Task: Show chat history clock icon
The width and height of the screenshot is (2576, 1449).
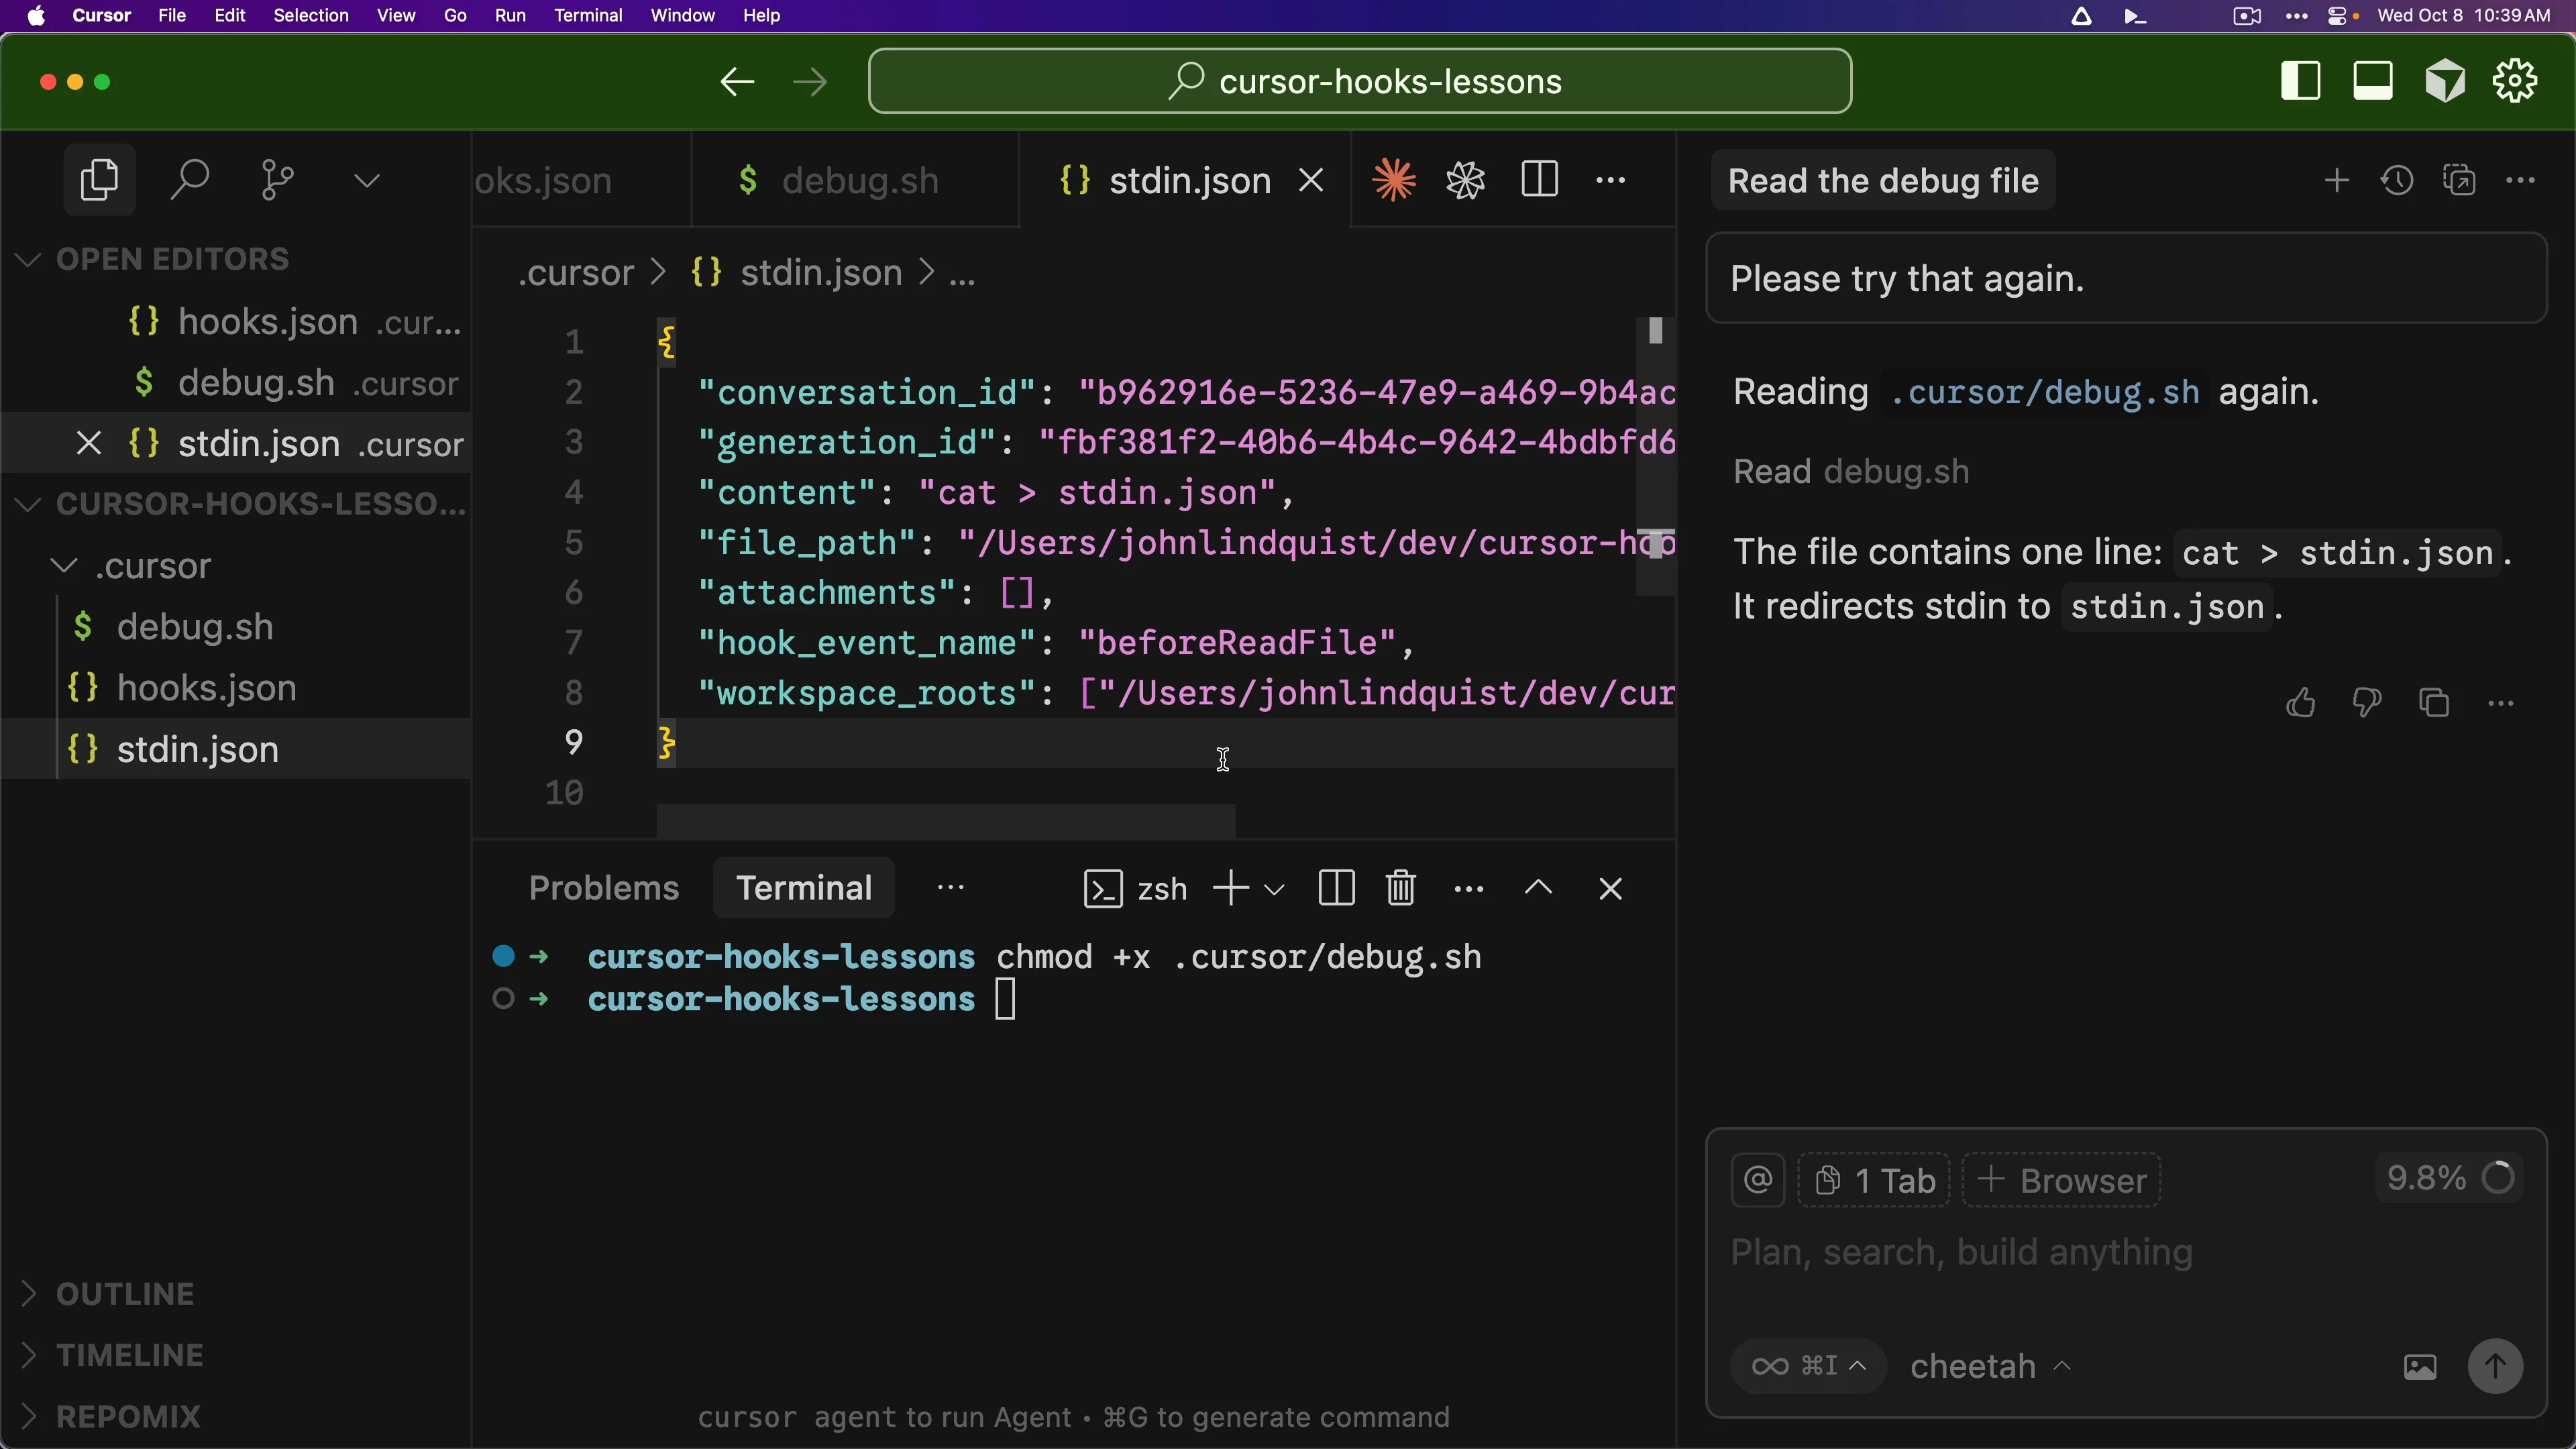Action: click(2397, 180)
